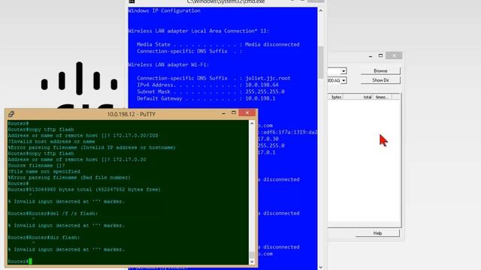Click 'Wireless LAN adapter Wi-Fi:' line
The image size is (481, 270).
168,64
